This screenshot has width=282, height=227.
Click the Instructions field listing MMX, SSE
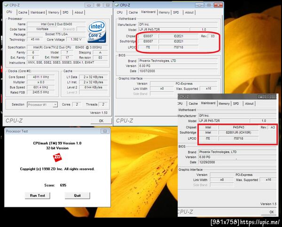pyautogui.click(x=67, y=63)
